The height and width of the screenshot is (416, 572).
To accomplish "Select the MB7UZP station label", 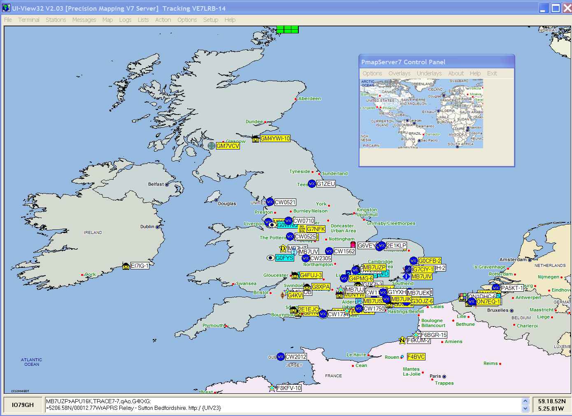I will tap(374, 267).
